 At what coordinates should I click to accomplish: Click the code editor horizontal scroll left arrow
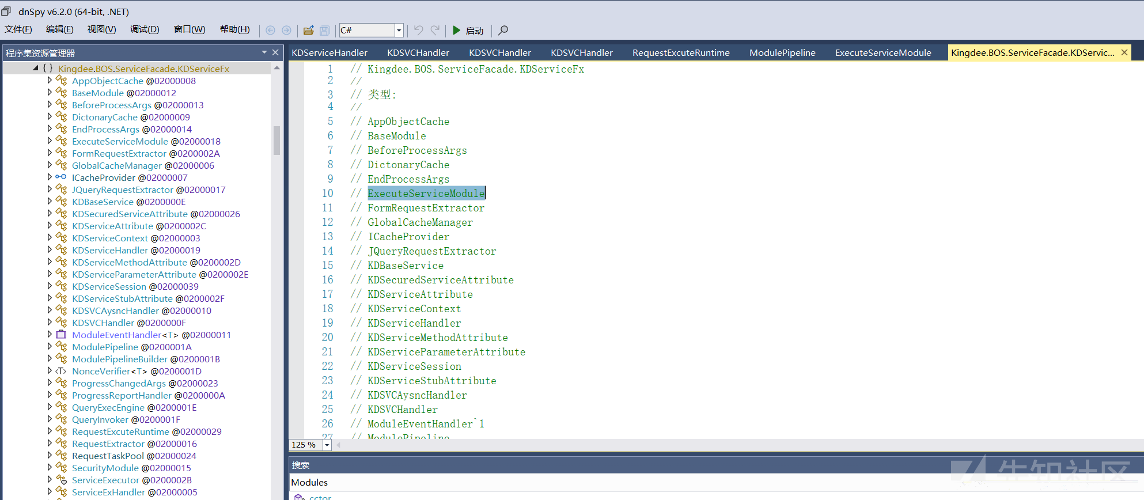[x=339, y=445]
